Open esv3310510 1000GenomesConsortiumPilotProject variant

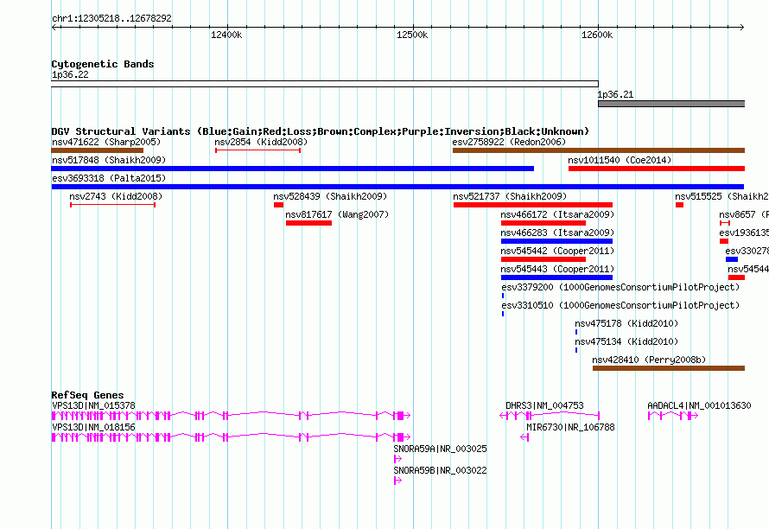tap(620, 305)
